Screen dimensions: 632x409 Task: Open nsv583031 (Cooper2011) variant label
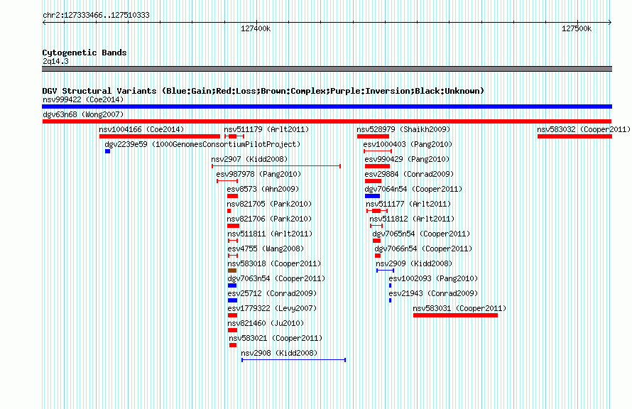pyautogui.click(x=459, y=308)
